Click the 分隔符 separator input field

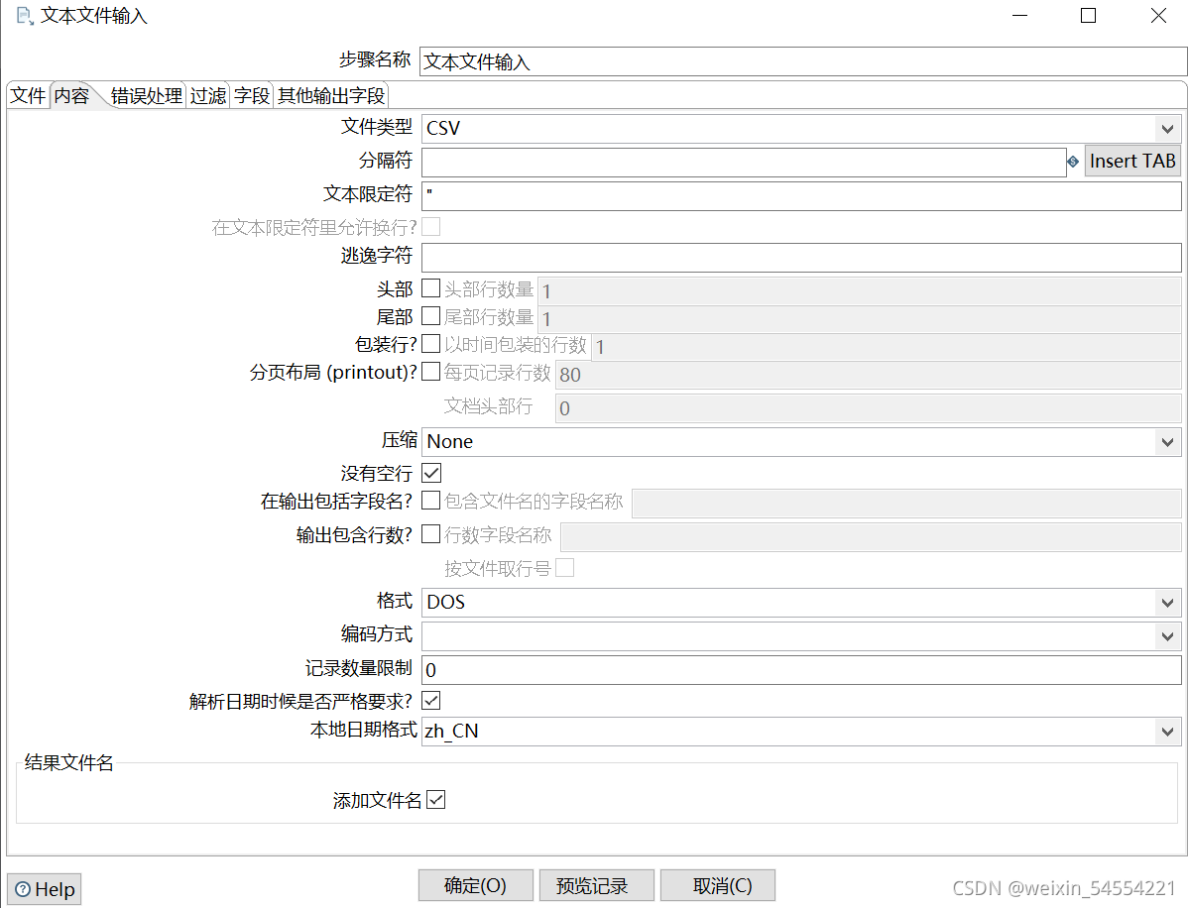coord(744,162)
